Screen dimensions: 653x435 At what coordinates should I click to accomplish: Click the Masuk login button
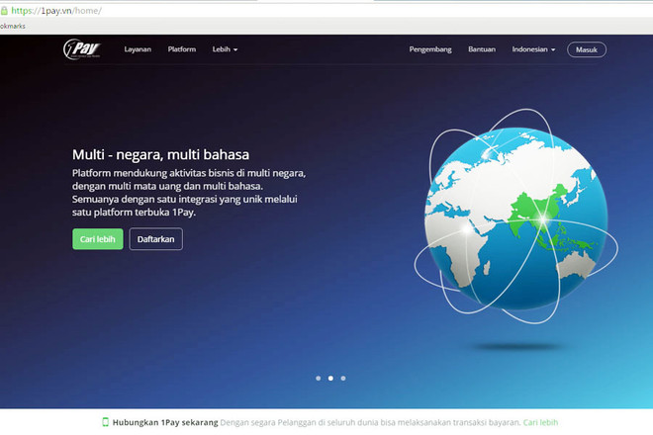pyautogui.click(x=587, y=49)
